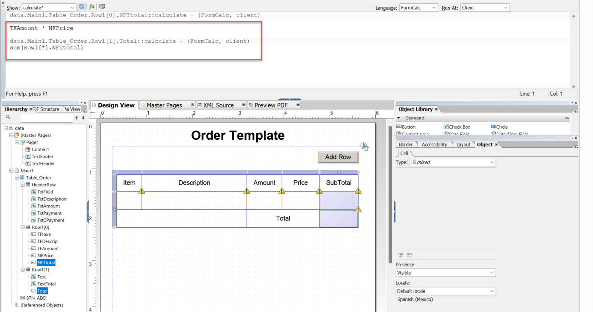Select NFTtotal in the hierarchy
593x312 pixels.
pos(46,262)
